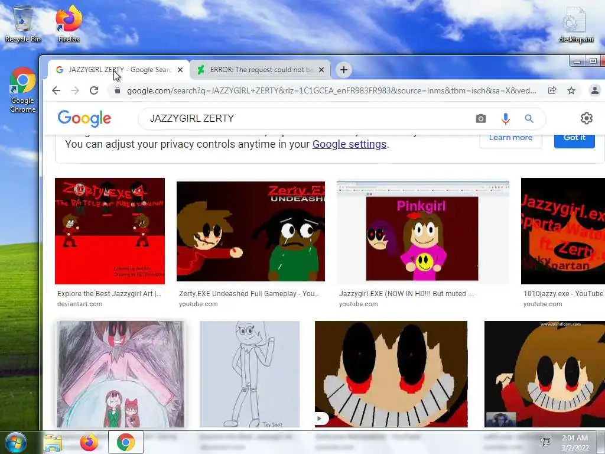Minimize the Chrome window
This screenshot has height=454, width=605.
[577, 61]
